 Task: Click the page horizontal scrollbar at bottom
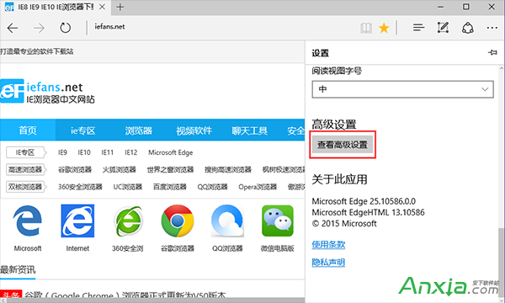(155, 300)
